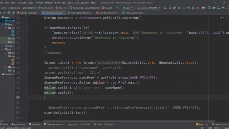This screenshot has height=129, width=229.
Task: Open the Build menu
Action: point(57,3)
